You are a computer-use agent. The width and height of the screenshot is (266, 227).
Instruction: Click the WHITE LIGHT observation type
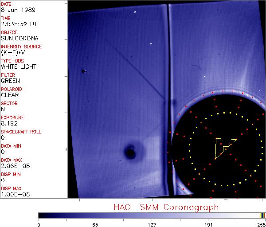(x=19, y=67)
